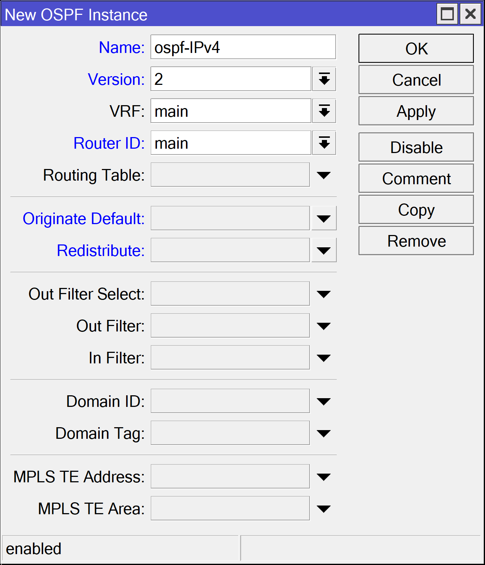
Task: Disable the OSPF instance
Action: coord(416,147)
